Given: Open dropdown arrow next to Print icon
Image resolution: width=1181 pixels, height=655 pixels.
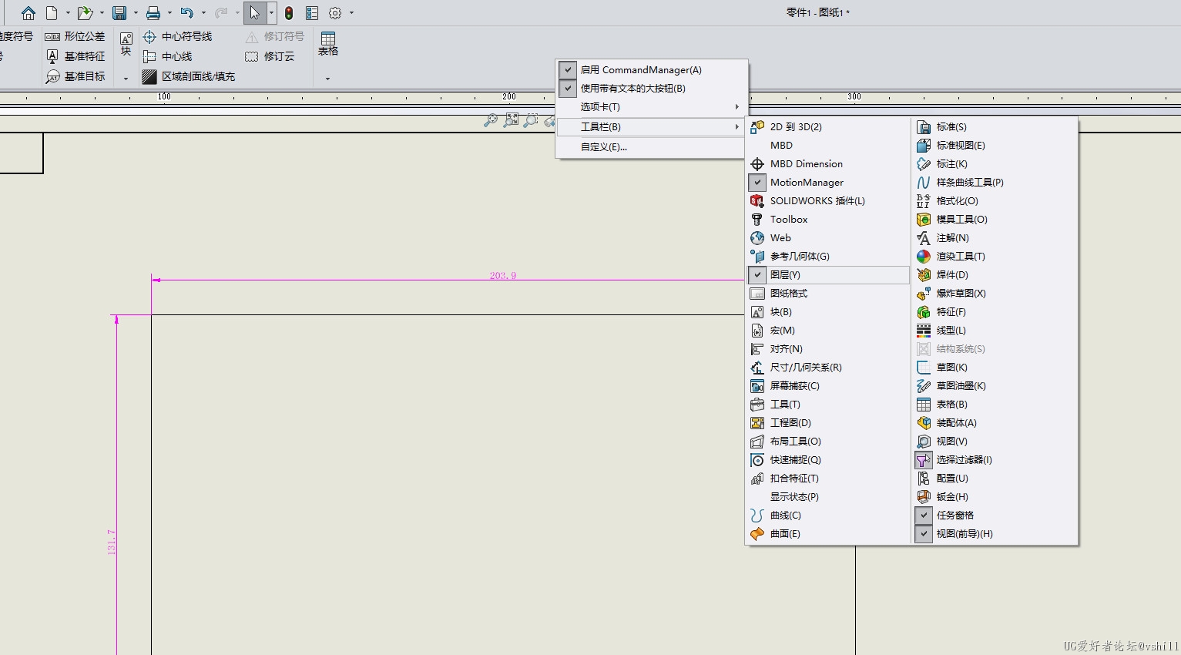Looking at the screenshot, I should coord(169,13).
